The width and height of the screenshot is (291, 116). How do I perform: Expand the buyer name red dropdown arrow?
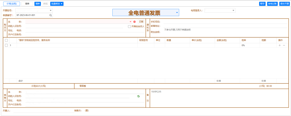(x=131, y=22)
